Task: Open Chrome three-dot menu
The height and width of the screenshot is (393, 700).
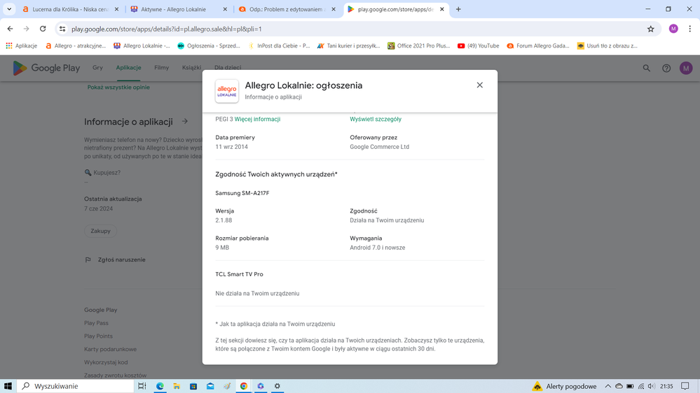Action: 689,29
